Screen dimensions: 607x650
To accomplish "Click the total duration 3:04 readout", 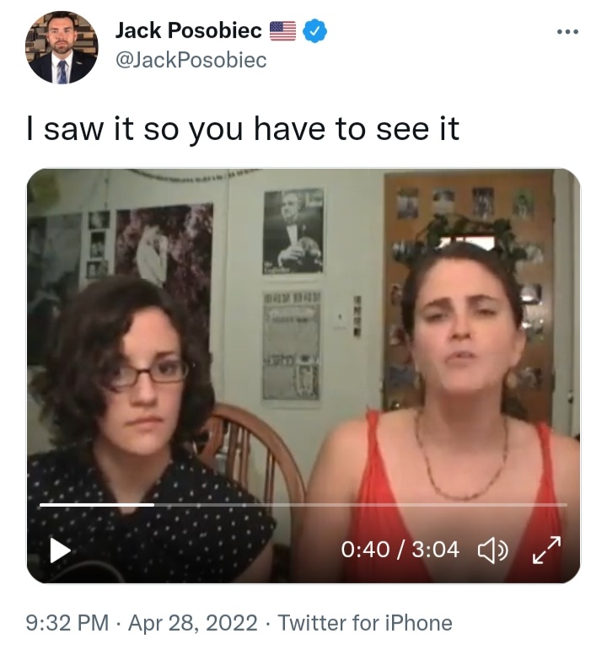I will [435, 550].
